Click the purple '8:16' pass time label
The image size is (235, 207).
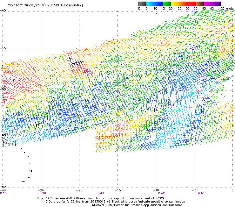click(x=43, y=193)
